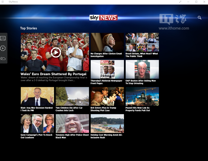Click the Wales story summary text
This screenshot has height=161, width=208.
[54, 79]
